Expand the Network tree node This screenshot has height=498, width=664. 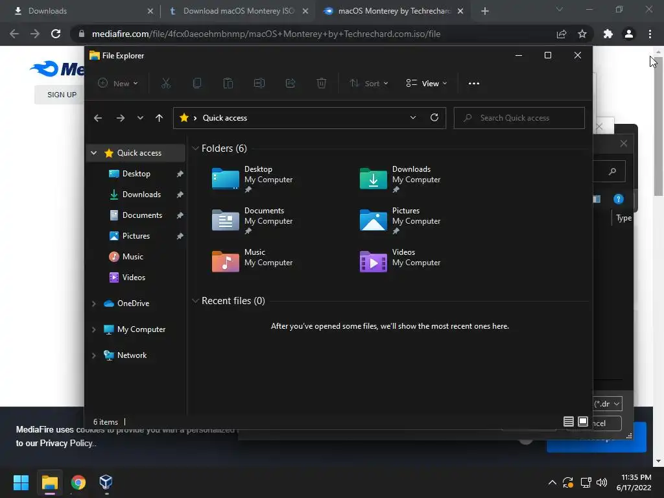[94, 355]
